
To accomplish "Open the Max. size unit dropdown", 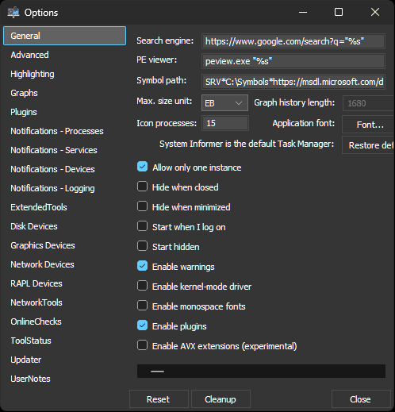I will click(x=224, y=102).
